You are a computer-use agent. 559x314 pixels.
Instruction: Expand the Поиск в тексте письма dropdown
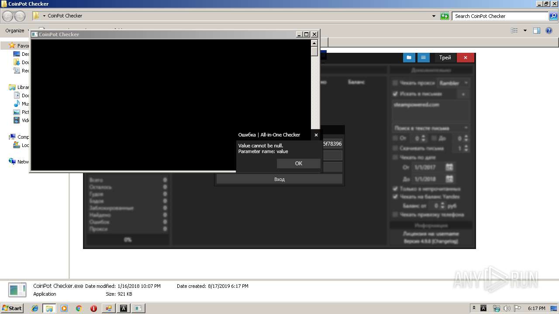click(x=431, y=128)
